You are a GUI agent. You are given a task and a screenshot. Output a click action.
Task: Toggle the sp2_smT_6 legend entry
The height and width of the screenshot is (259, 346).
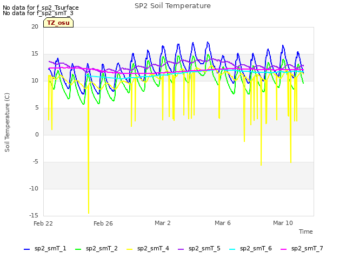pyautogui.click(x=250, y=249)
